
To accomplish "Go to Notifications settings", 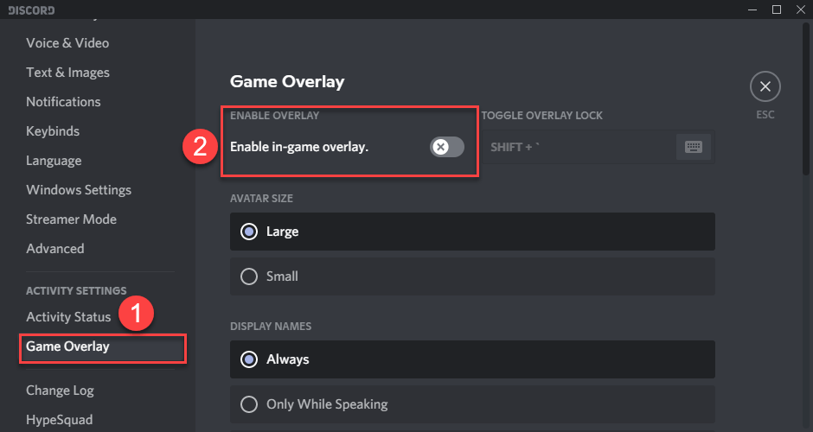I will 63,102.
